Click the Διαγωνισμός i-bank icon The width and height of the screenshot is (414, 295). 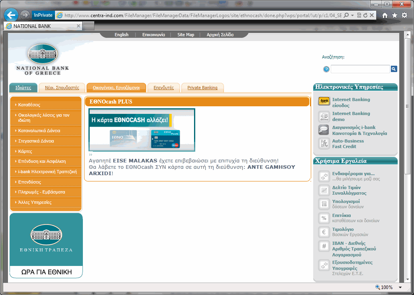[x=324, y=130]
